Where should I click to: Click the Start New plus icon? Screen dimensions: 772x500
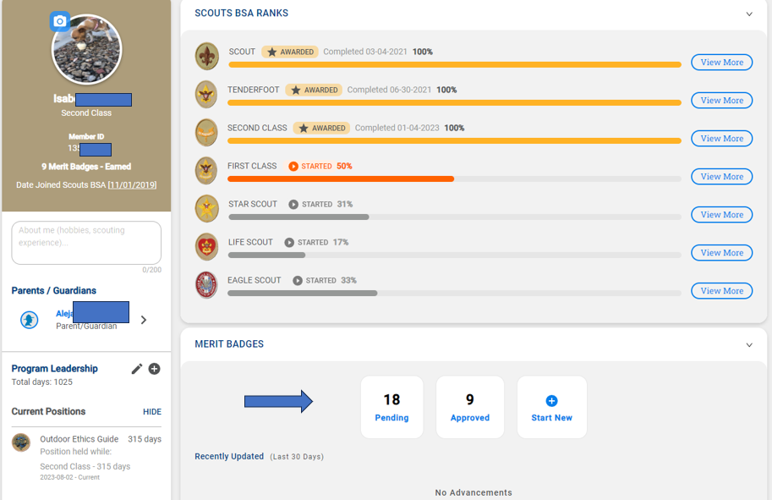551,401
